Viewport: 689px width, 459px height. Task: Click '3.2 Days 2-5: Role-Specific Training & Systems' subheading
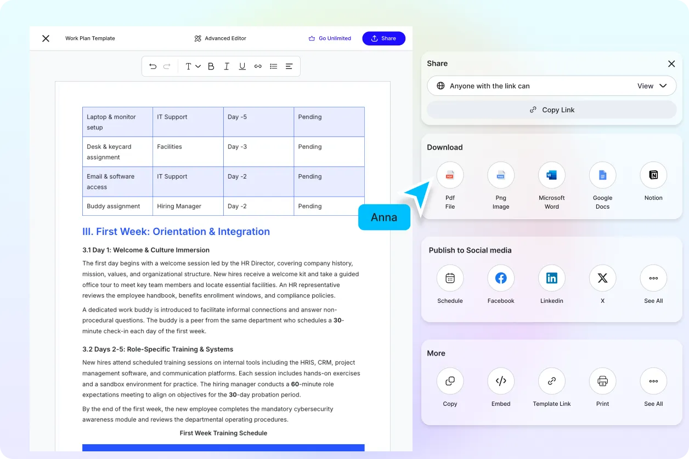click(158, 349)
